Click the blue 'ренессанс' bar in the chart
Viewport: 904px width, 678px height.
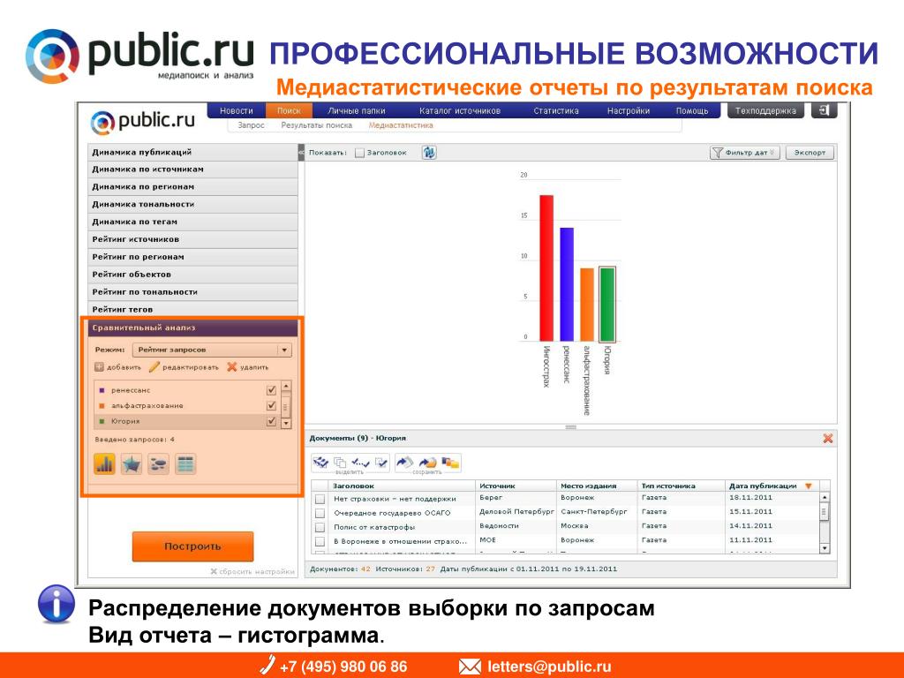(x=567, y=284)
